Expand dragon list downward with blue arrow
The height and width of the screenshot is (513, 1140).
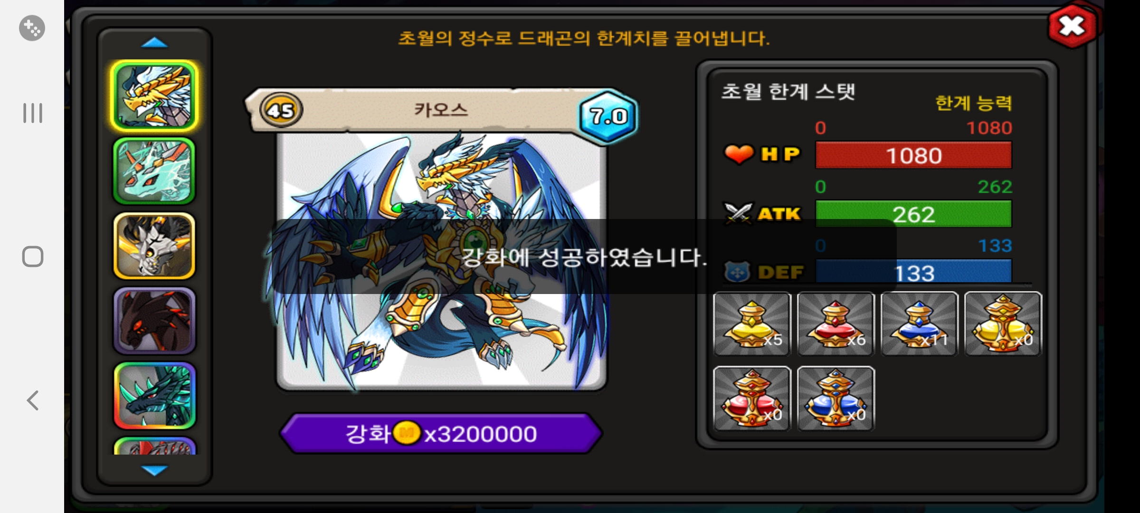point(154,470)
